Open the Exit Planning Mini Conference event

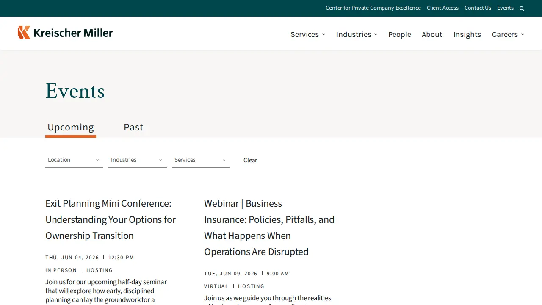click(x=111, y=219)
